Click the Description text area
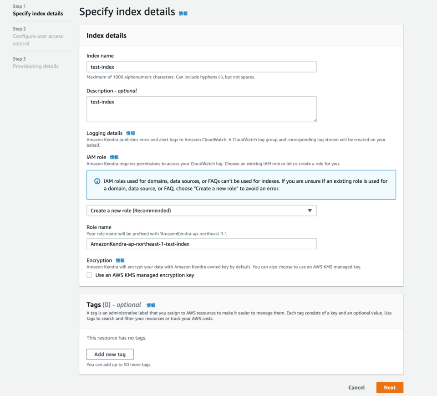Viewport: 437px width, 396px height. point(202,108)
